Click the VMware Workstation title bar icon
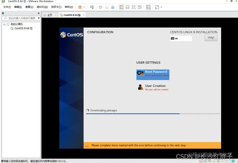The height and width of the screenshot is (163, 238). click(x=3, y=1)
